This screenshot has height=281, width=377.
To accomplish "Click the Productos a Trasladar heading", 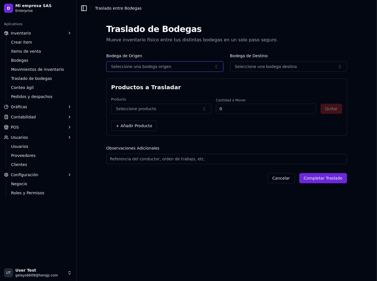I will (x=146, y=87).
